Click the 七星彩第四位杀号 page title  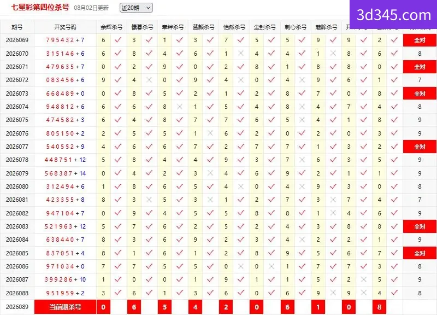coord(40,7)
